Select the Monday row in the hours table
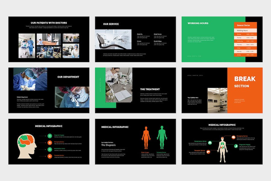Image resolution: width=271 pixels, height=181 pixels. click(245, 34)
